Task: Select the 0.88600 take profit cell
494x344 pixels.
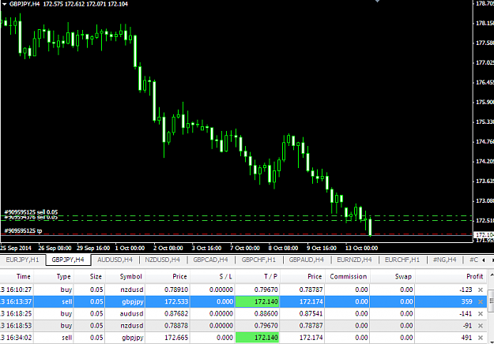Action: [x=258, y=313]
